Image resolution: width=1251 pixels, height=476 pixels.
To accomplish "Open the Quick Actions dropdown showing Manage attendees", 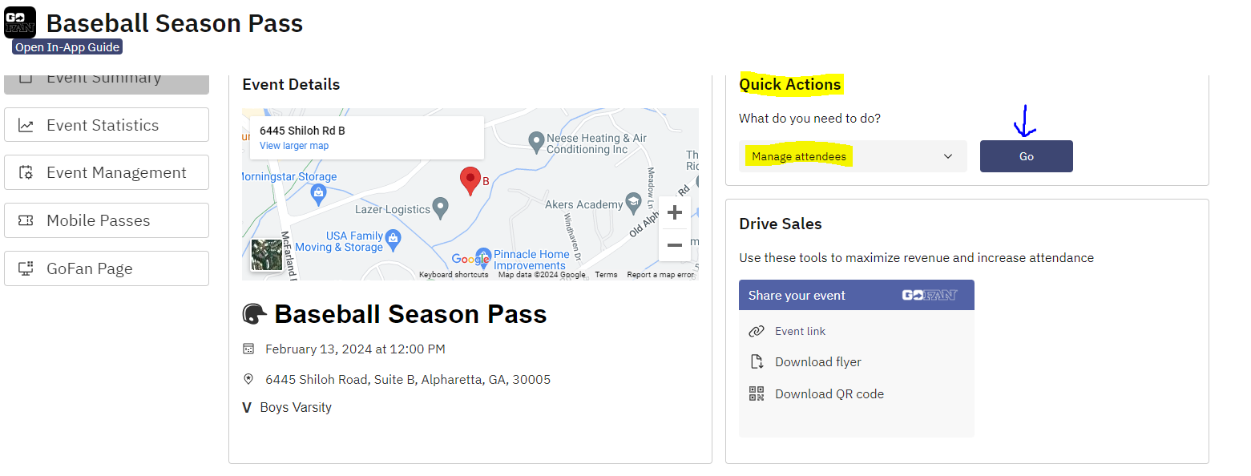I will [852, 156].
